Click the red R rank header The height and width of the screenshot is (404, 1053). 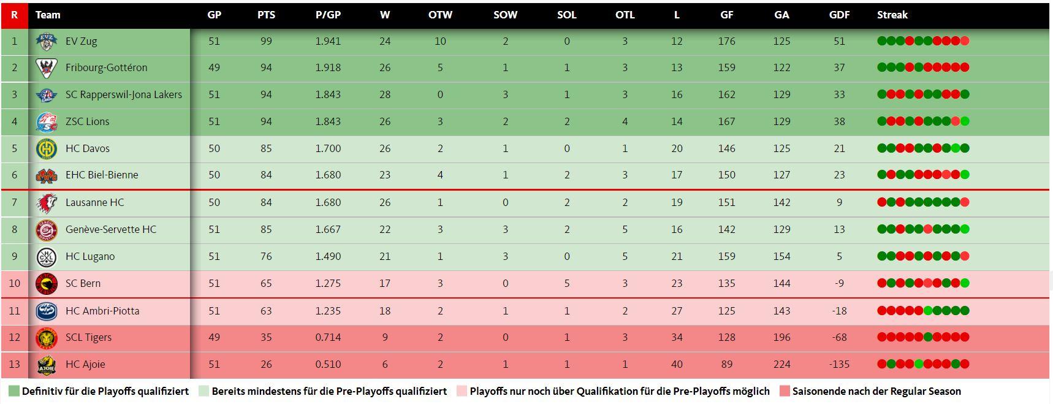click(14, 15)
